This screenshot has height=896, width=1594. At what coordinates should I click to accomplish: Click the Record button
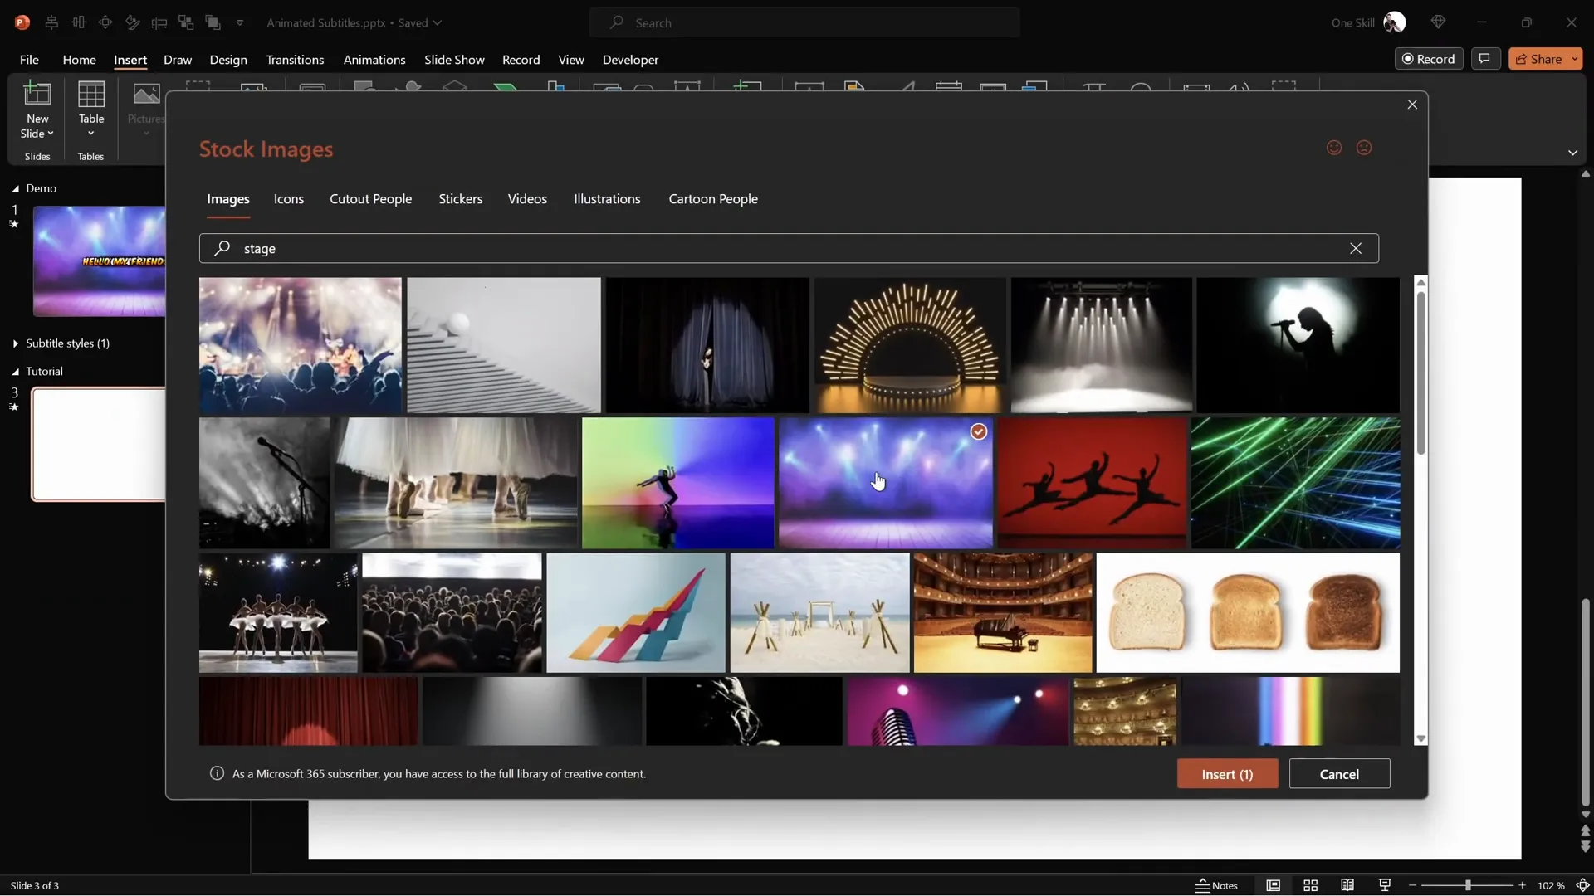pos(1429,59)
